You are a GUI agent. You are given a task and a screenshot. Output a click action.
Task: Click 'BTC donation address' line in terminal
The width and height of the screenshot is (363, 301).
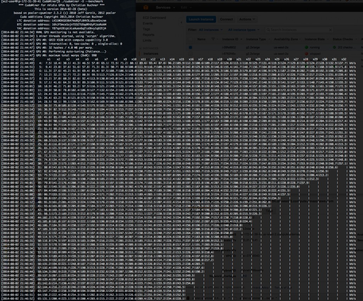click(62, 24)
